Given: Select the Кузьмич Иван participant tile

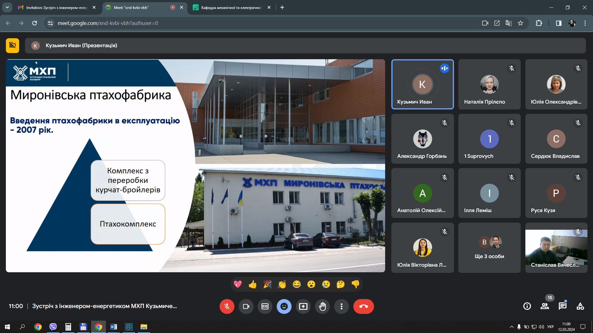Looking at the screenshot, I should pos(423,84).
